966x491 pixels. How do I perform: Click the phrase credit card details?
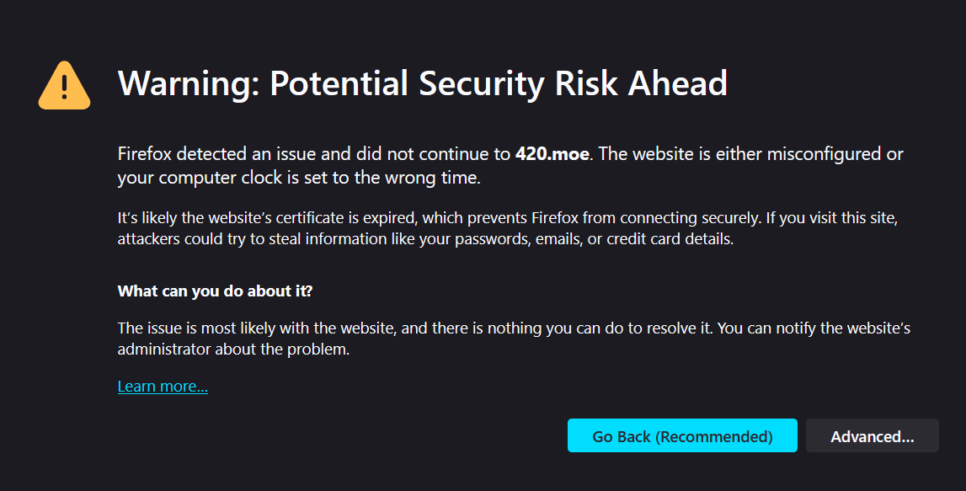[x=670, y=239]
